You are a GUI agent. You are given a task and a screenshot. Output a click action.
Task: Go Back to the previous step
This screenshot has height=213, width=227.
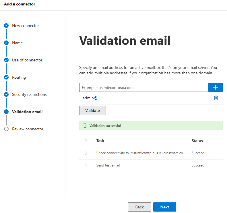pyautogui.click(x=139, y=207)
